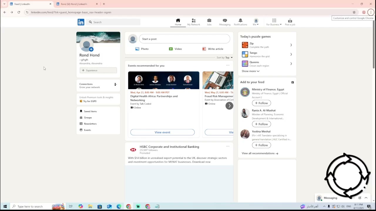The width and height of the screenshot is (376, 211).
Task: Click the Add Experience button
Action: click(98, 70)
